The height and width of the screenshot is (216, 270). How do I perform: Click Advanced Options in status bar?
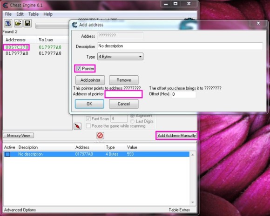pyautogui.click(x=20, y=210)
